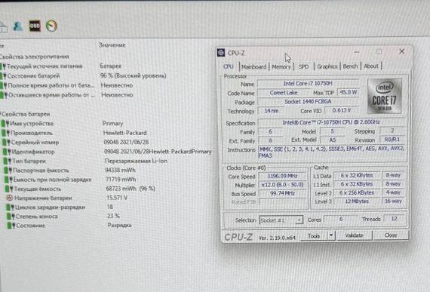The image size is (430, 292).
Task: Click the user figure toolbar icon
Action: click(x=18, y=26)
